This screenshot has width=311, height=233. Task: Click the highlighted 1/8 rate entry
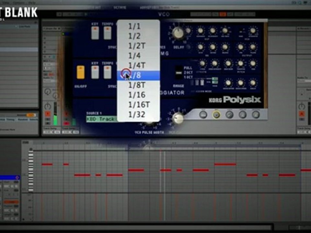click(x=138, y=75)
